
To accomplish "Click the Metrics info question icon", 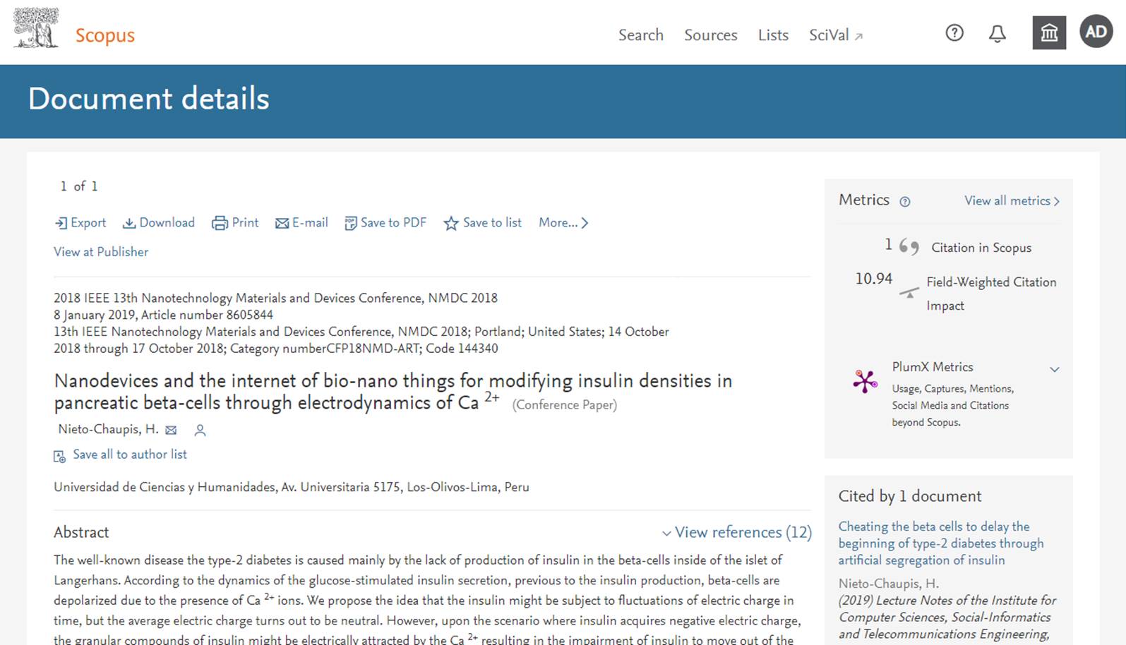I will coord(905,202).
